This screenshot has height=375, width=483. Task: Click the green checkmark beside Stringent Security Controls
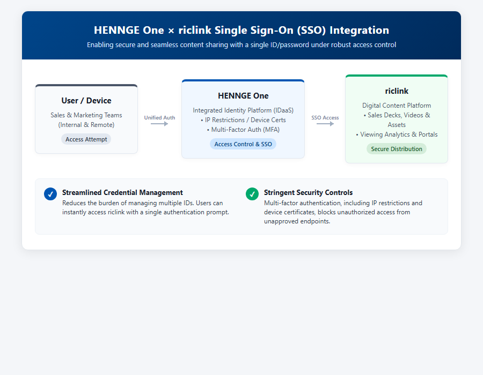[252, 194]
